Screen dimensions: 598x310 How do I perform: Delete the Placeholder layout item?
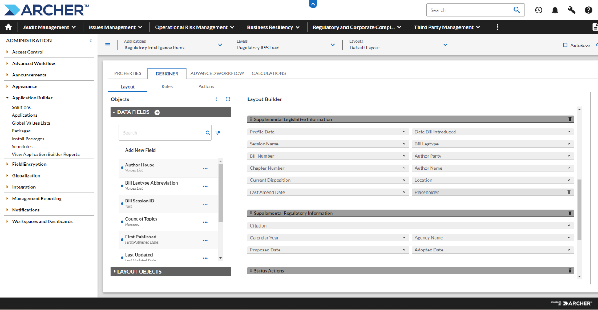tap(568, 192)
